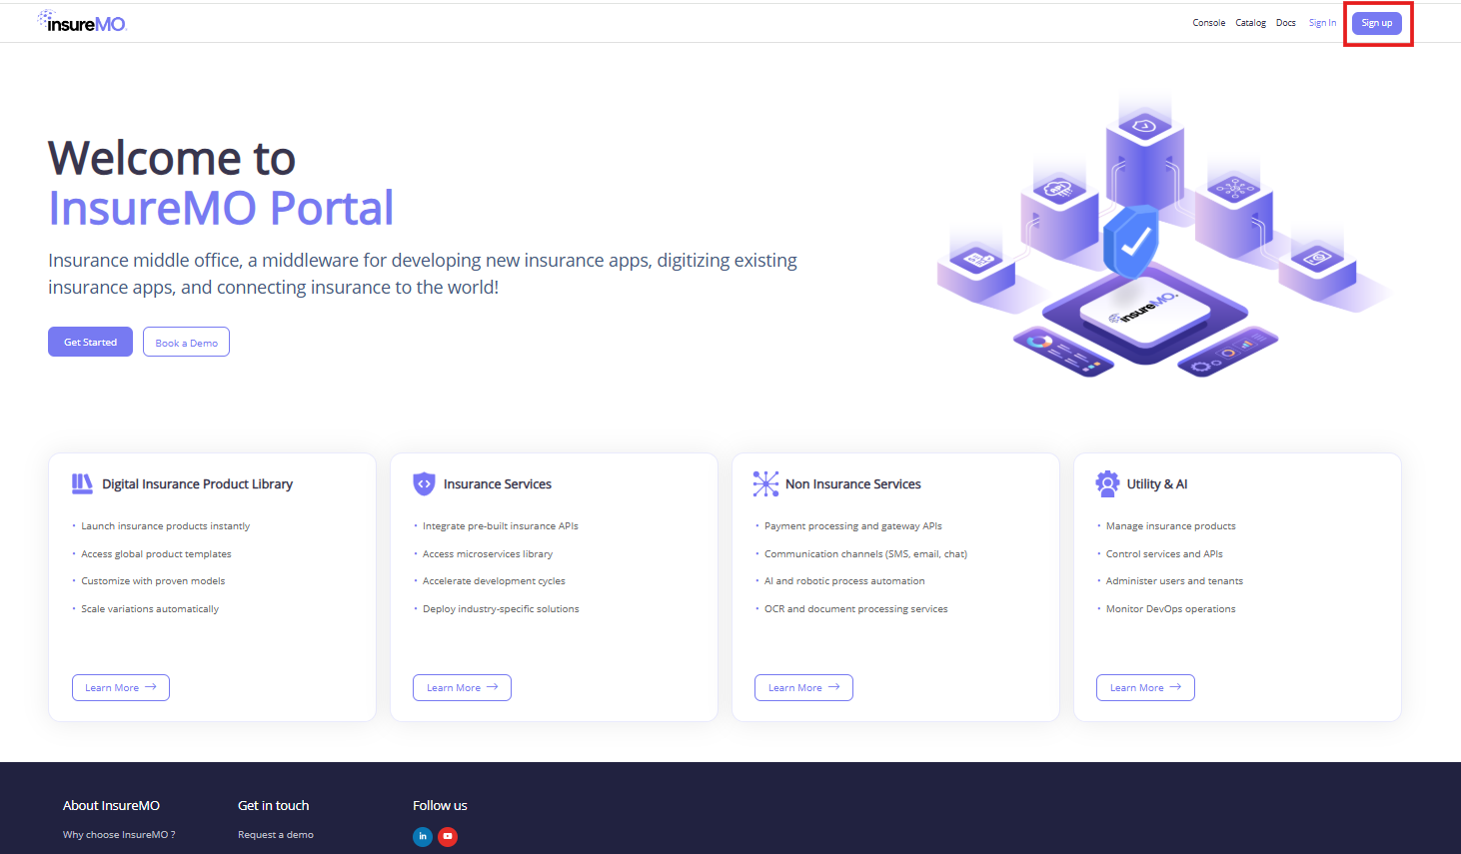Click the 'About InsureMO' footer heading
Viewport: 1461px width, 854px height.
pyautogui.click(x=111, y=805)
